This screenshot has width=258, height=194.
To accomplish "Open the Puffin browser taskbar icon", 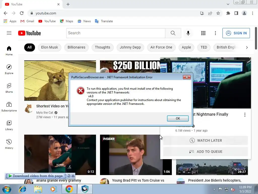I will (x=85, y=189).
